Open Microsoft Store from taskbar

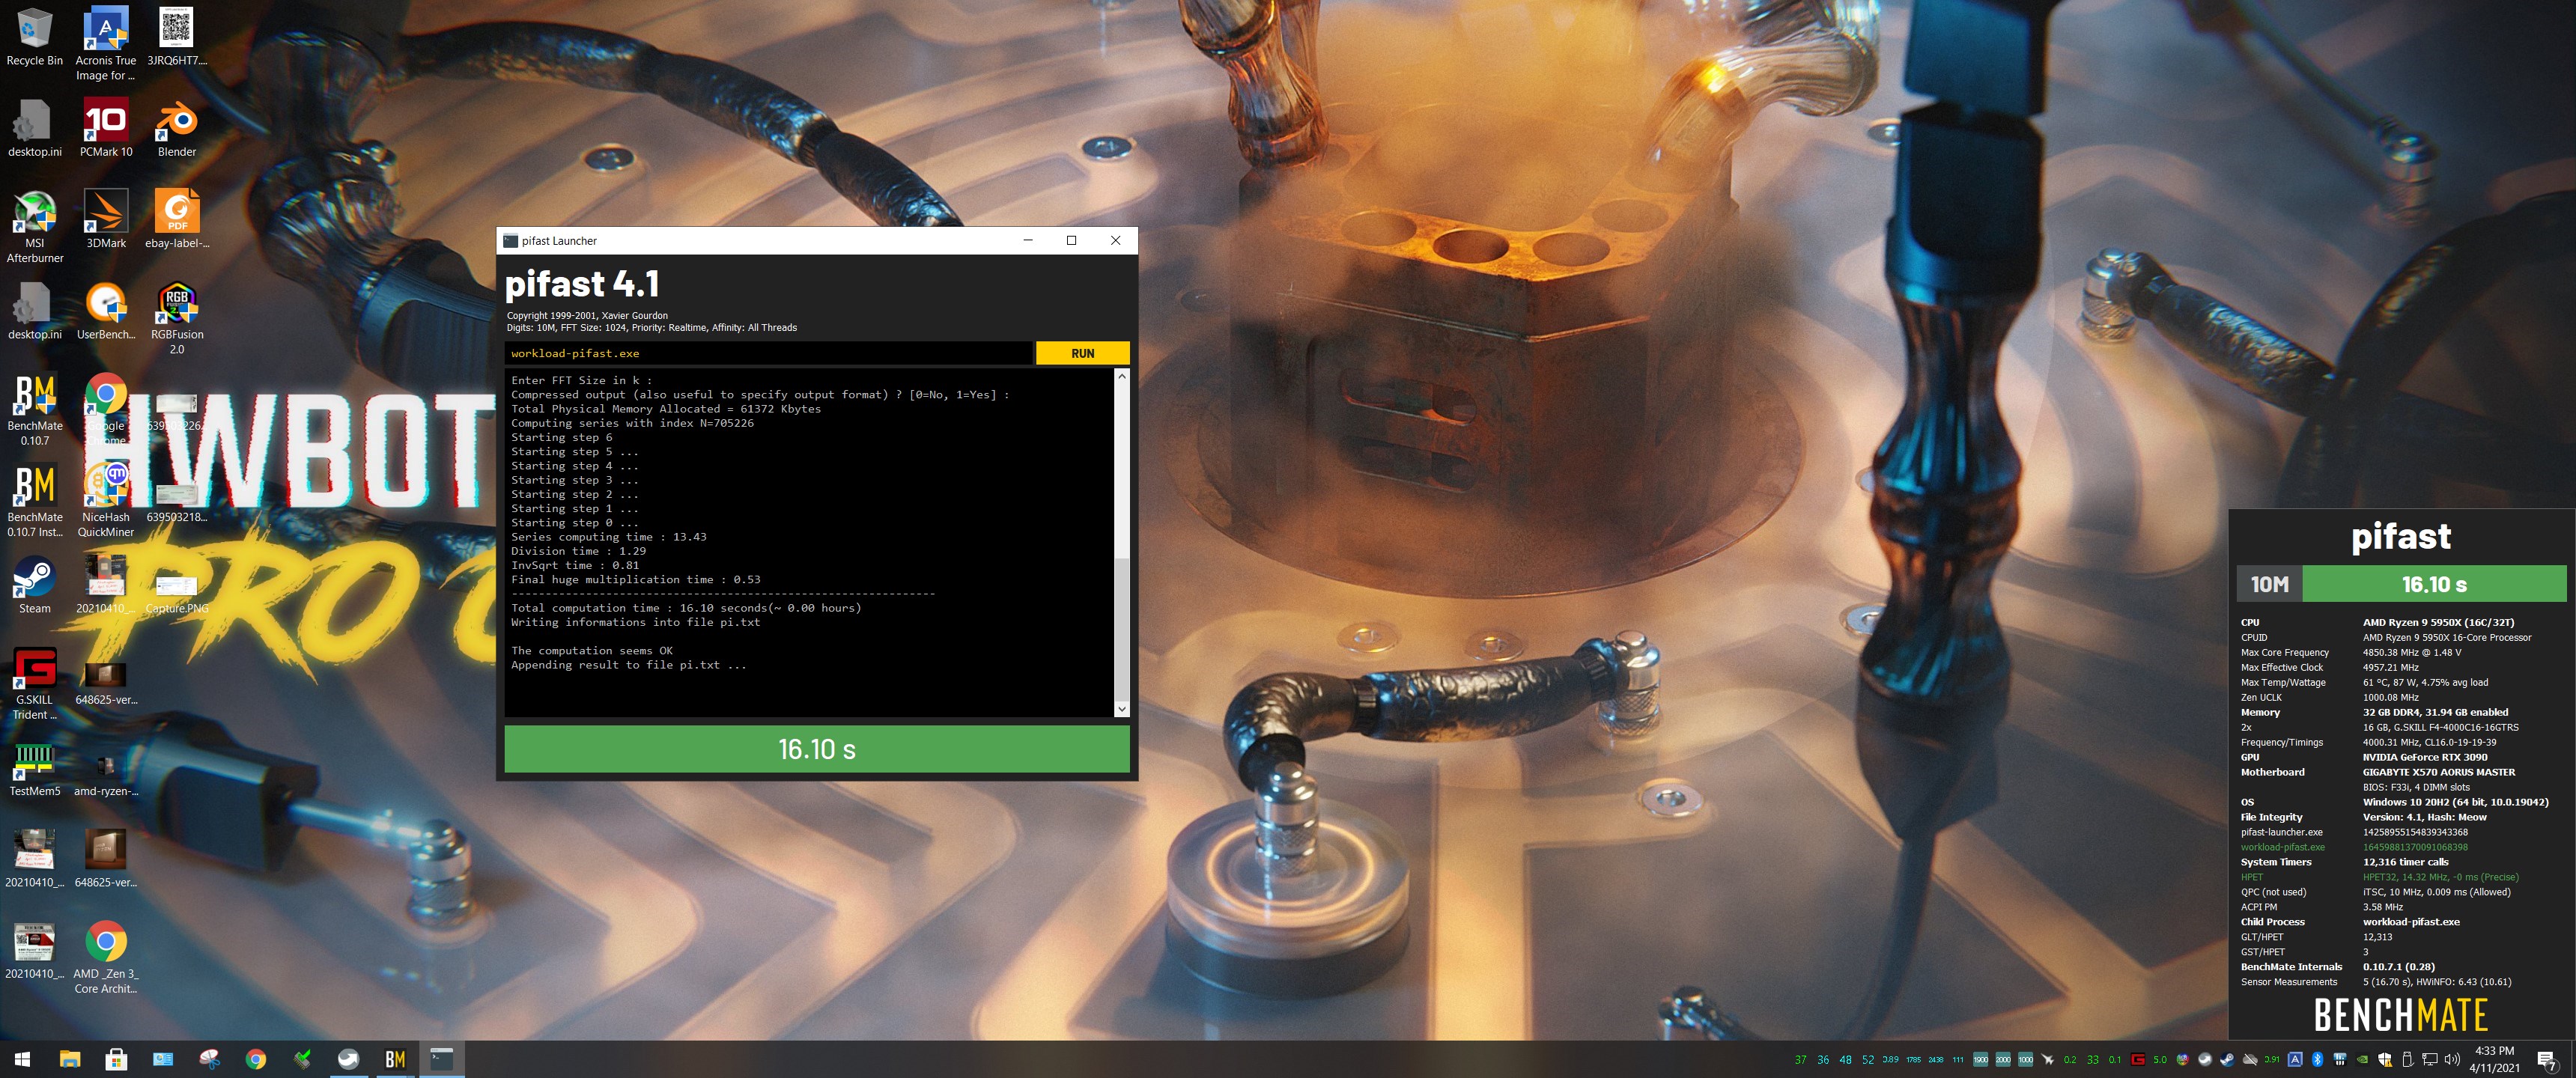[x=116, y=1059]
